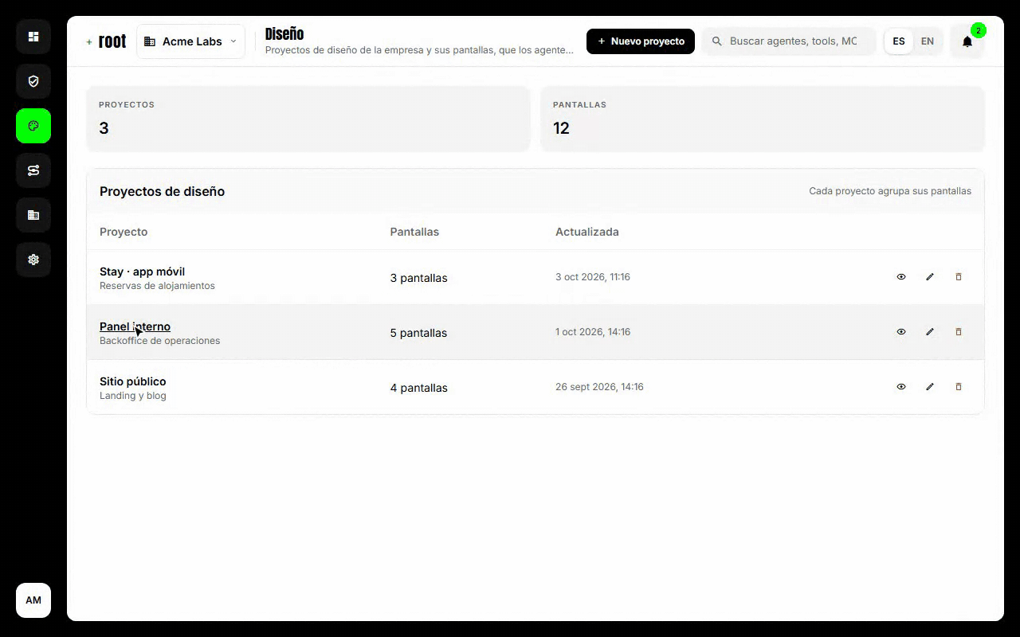The image size is (1020, 637).
Task: Delete the Stay · app móvil project
Action: pos(959,277)
